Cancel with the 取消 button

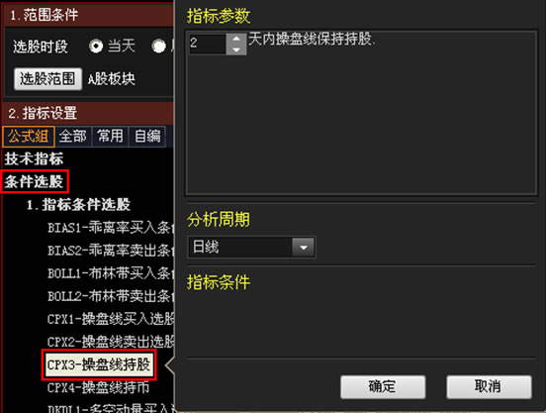pyautogui.click(x=489, y=386)
